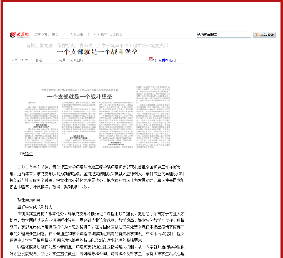Click the publish date 2020-11-26

click(x=20, y=60)
